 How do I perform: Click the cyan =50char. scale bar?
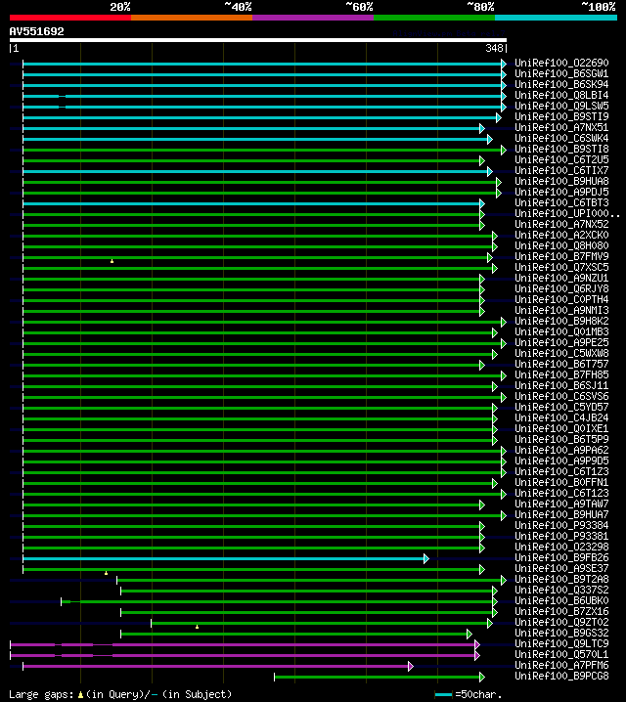pyautogui.click(x=443, y=695)
